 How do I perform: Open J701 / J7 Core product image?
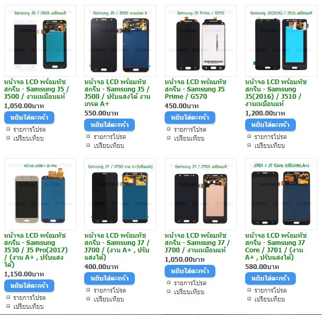[281, 194]
